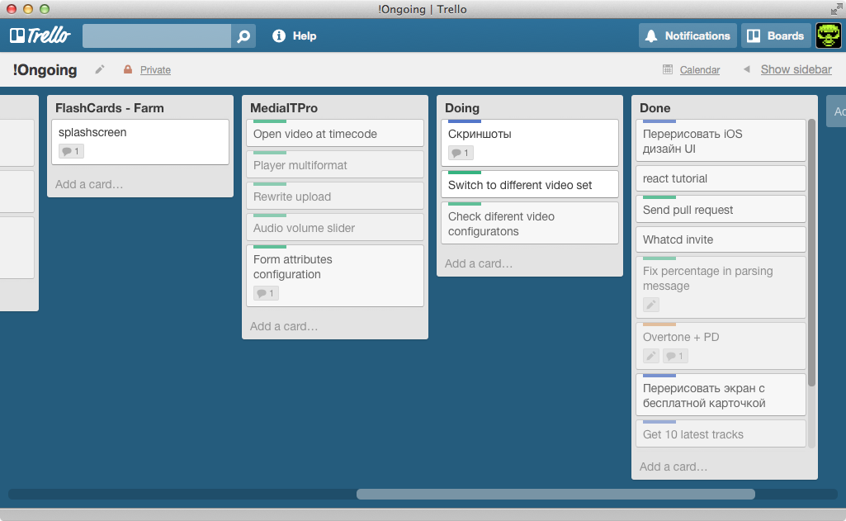846x521 pixels.
Task: Click the pencil icon to rename board
Action: (x=100, y=70)
